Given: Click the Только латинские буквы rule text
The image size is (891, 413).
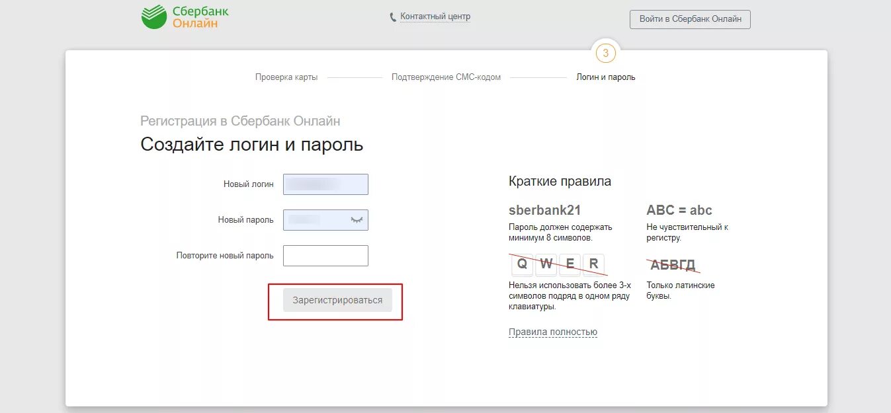Looking at the screenshot, I should click(x=681, y=291).
